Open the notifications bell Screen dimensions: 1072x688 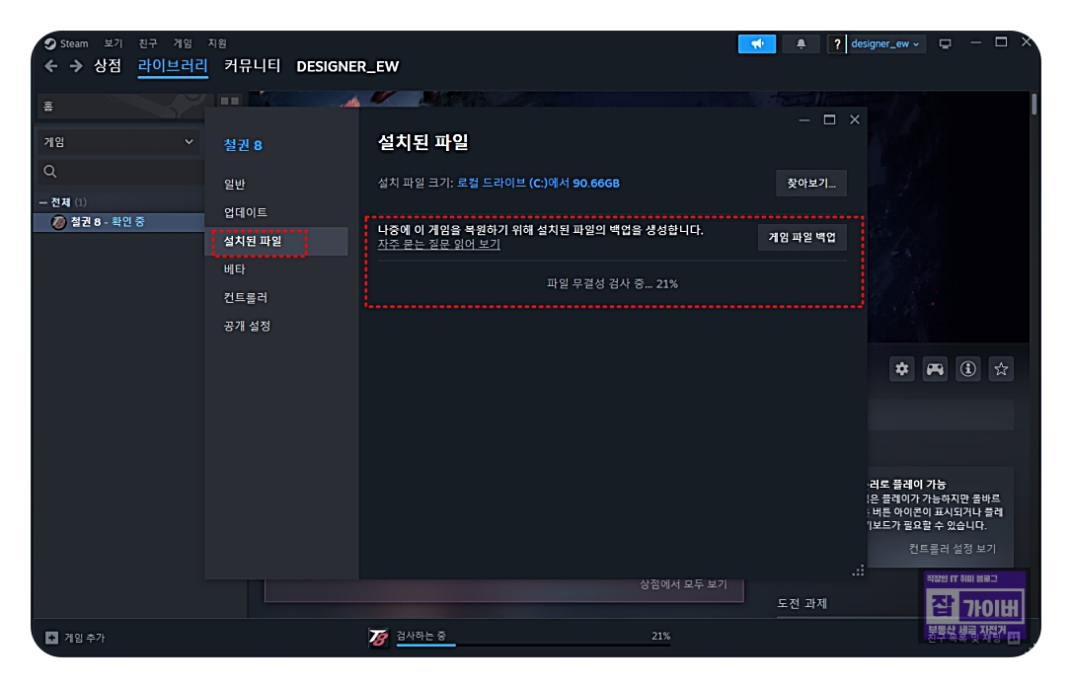tap(801, 43)
